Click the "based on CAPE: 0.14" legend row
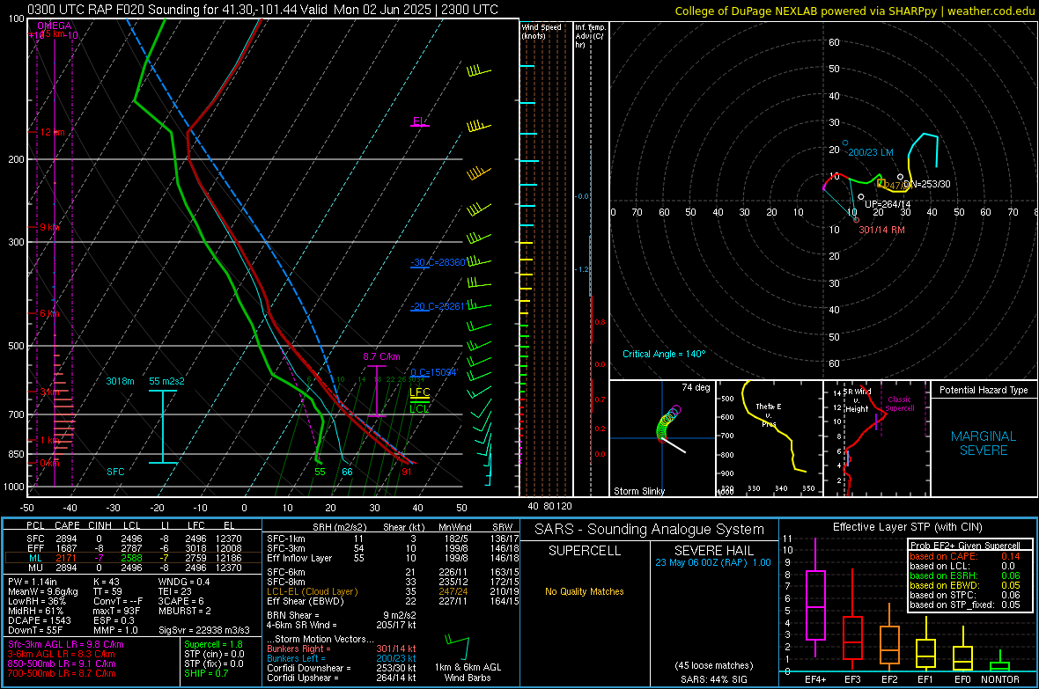The width and height of the screenshot is (1039, 689). 965,556
